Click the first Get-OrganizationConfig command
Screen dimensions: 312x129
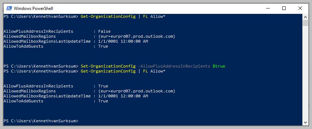(x=108, y=16)
